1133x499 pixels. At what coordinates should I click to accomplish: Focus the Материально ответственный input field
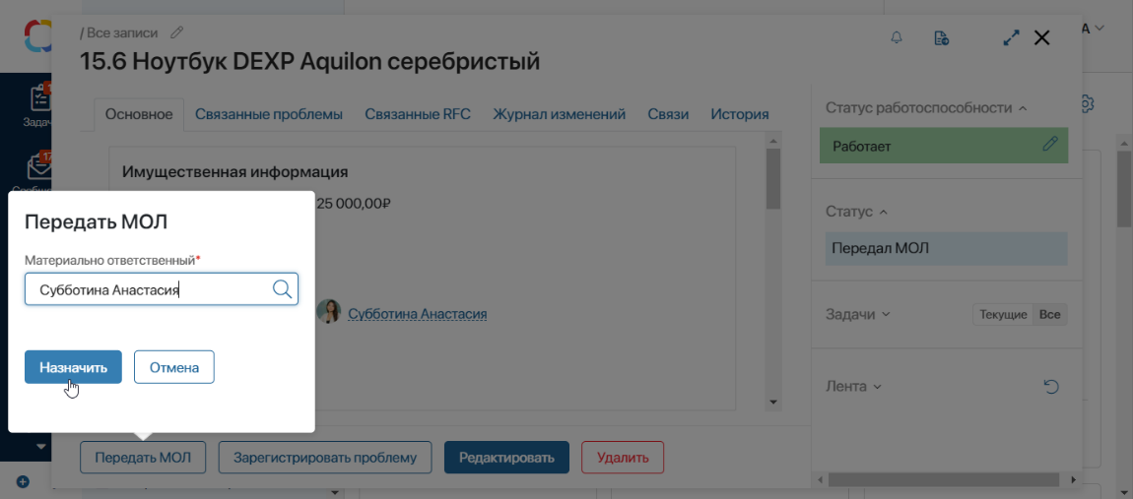(162, 288)
